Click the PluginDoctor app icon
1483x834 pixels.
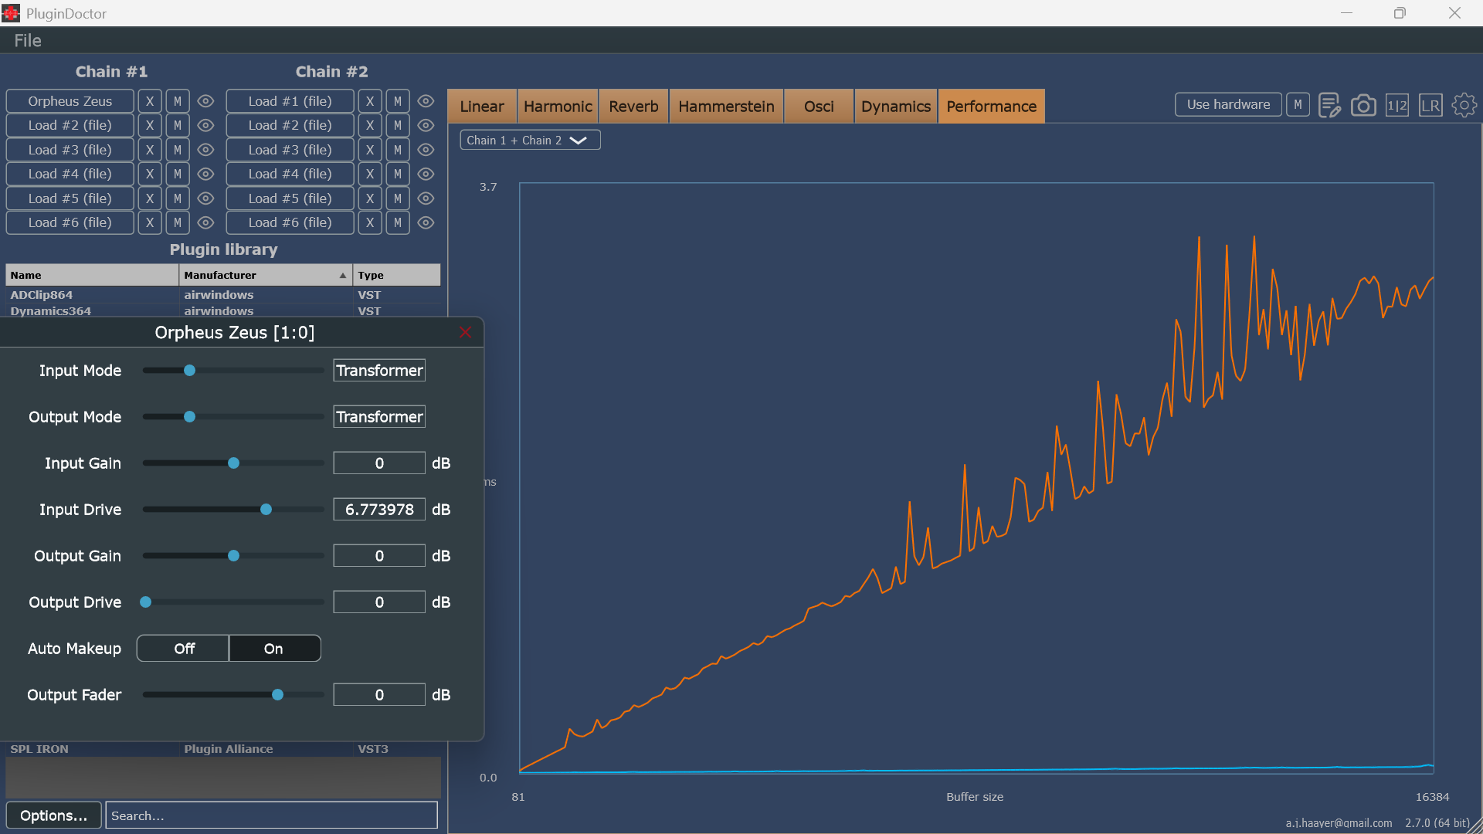tap(11, 13)
